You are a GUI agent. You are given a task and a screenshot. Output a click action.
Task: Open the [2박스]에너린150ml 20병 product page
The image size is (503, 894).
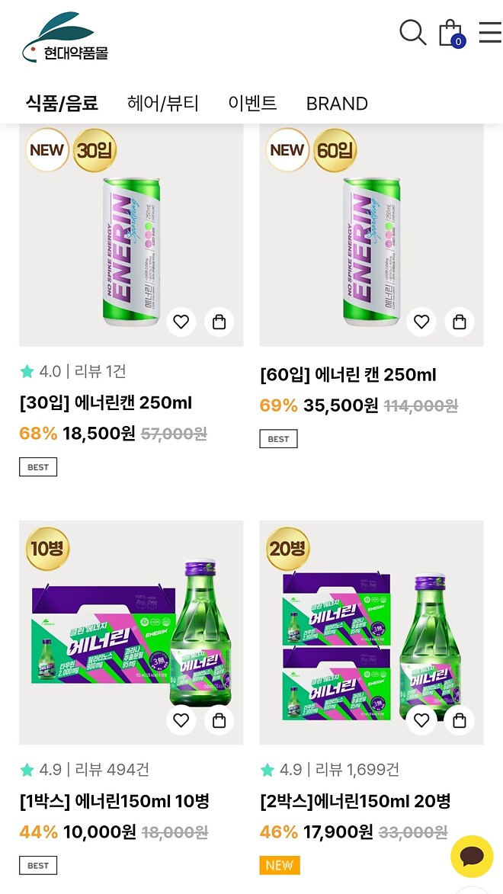tap(356, 801)
